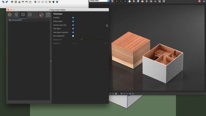Click the SketchUp undo arrow
Image resolution: width=206 pixels, height=116 pixels.
tap(3, 2)
